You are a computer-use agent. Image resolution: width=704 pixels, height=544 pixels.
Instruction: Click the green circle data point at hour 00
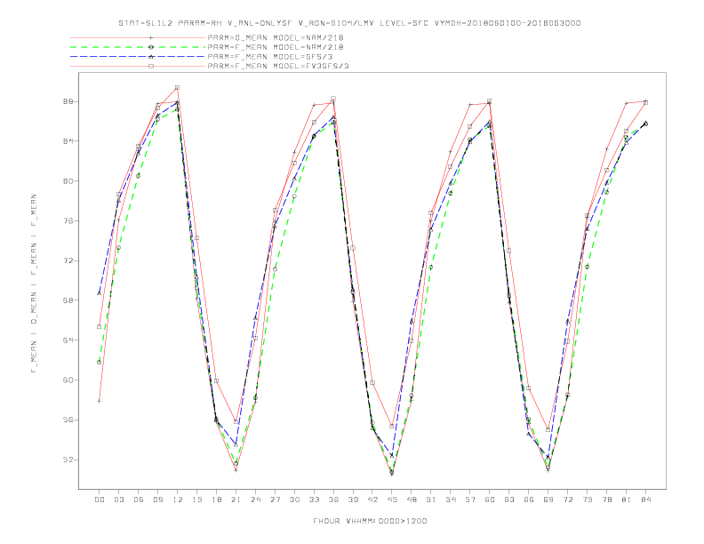pyautogui.click(x=100, y=362)
